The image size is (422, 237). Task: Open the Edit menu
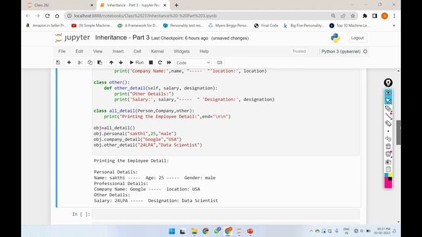click(x=79, y=51)
